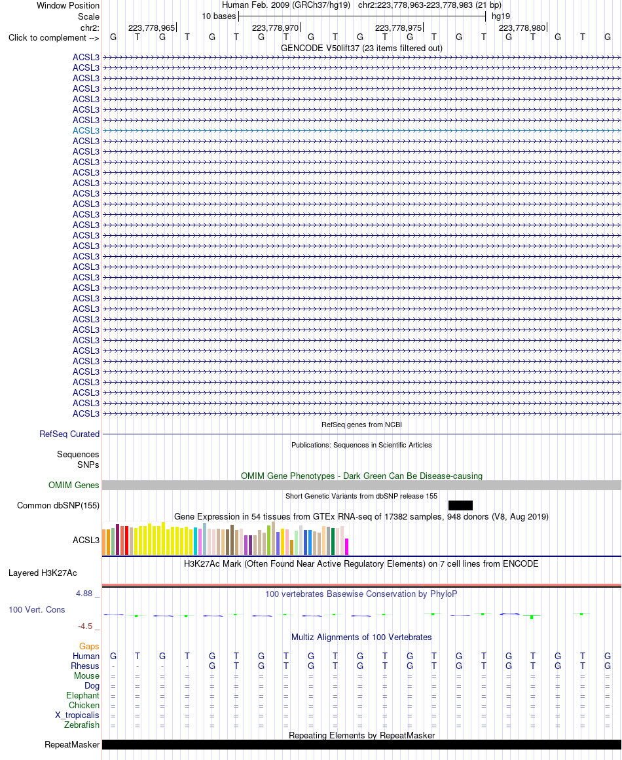The width and height of the screenshot is (622, 760).
Task: Click position marker 223,778,980
Action: pos(522,28)
